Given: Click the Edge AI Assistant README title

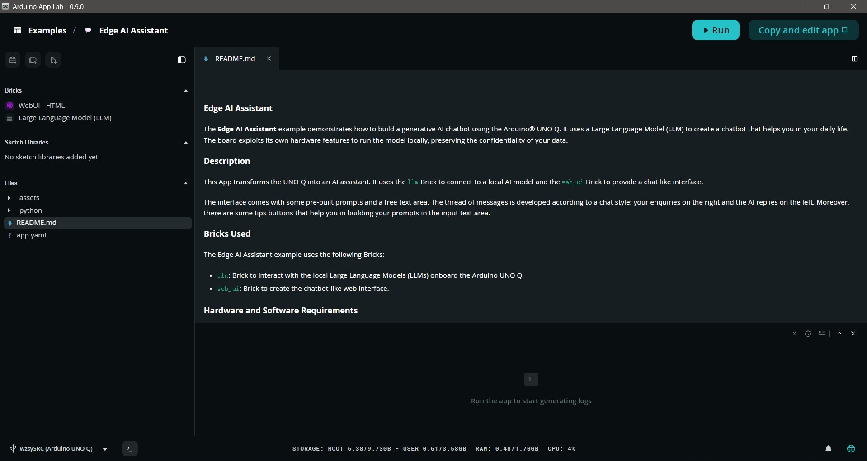Looking at the screenshot, I should coord(238,108).
